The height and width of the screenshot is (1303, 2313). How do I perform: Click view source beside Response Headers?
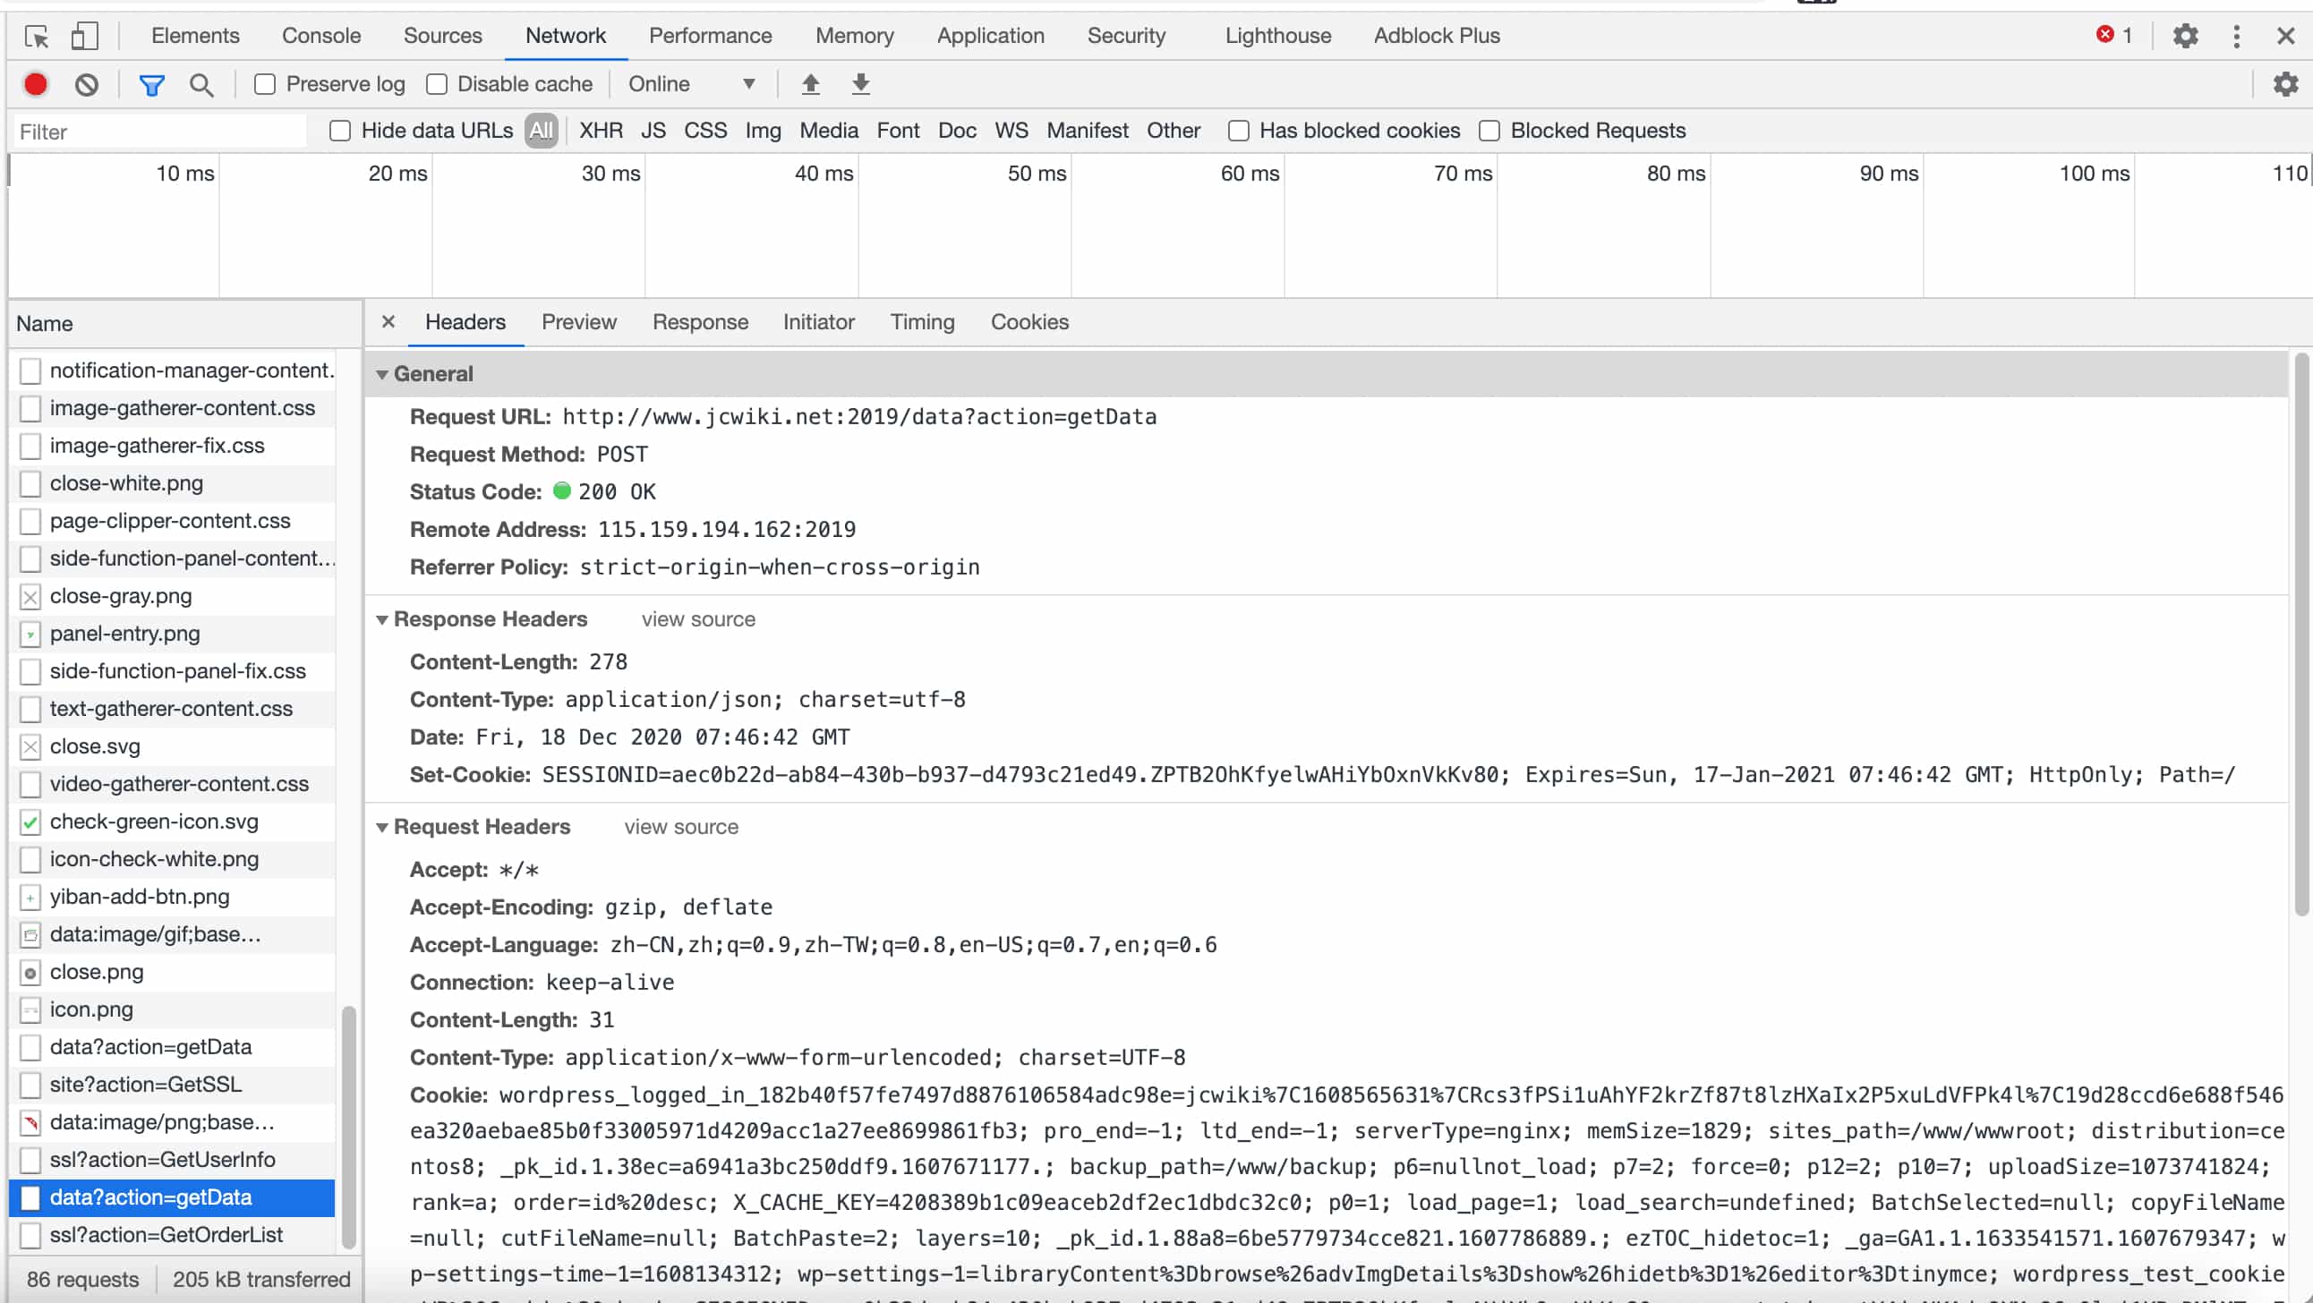698,619
